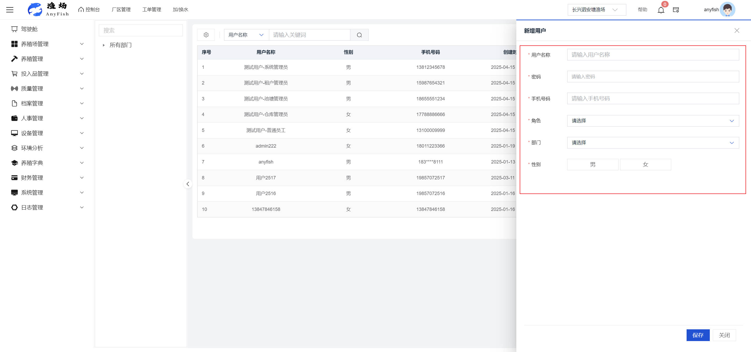Select 男 as gender
The height and width of the screenshot is (352, 751).
point(592,165)
